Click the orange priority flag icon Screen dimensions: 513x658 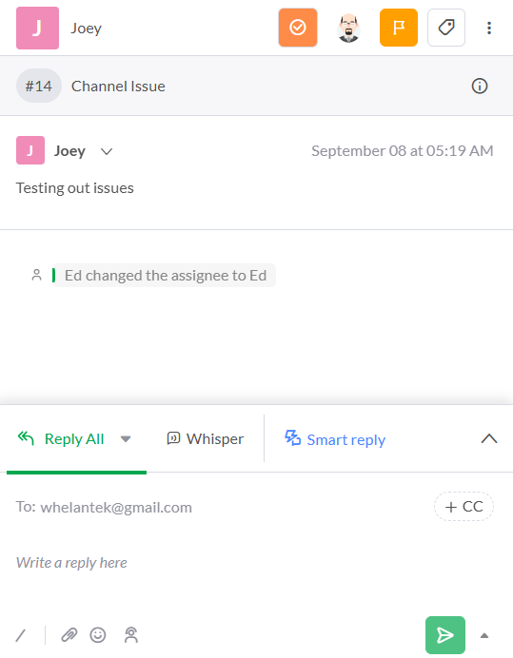[398, 28]
